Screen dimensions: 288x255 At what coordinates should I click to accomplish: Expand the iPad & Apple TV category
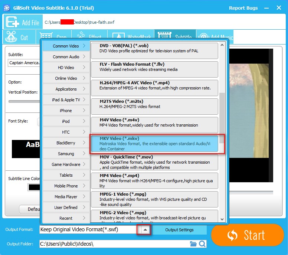(66, 100)
